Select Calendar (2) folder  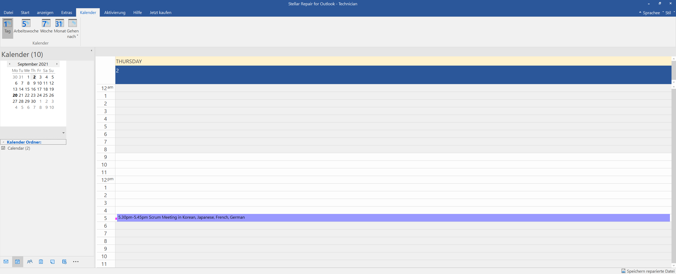coord(18,148)
